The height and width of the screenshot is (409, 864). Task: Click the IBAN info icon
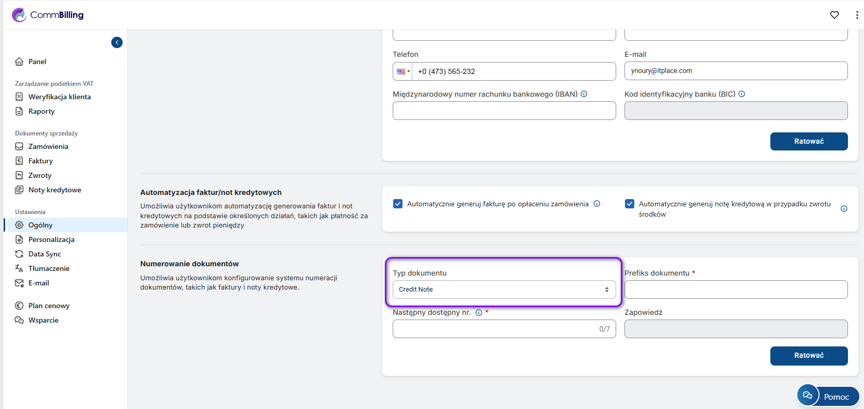[584, 94]
